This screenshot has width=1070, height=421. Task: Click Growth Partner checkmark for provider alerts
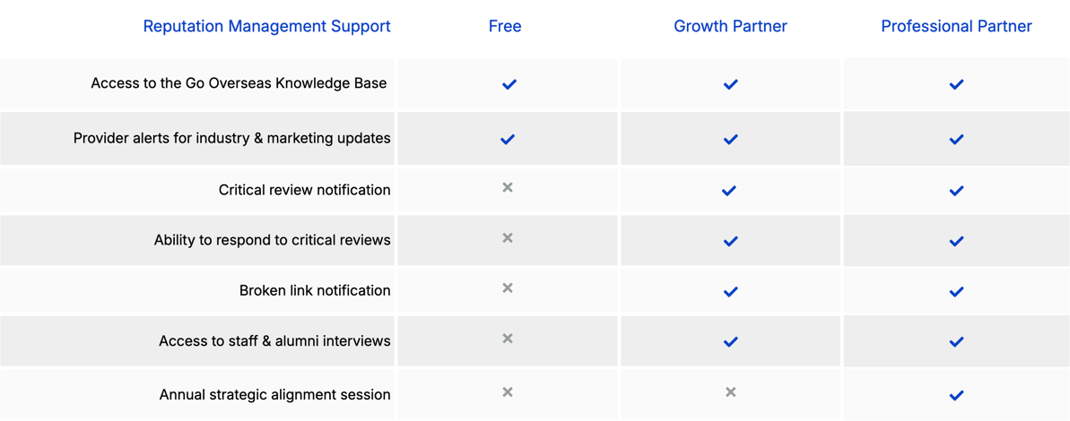(x=730, y=140)
